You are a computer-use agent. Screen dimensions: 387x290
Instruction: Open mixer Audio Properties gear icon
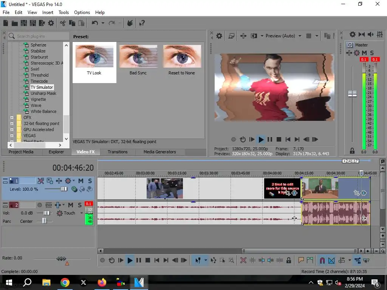(x=353, y=34)
